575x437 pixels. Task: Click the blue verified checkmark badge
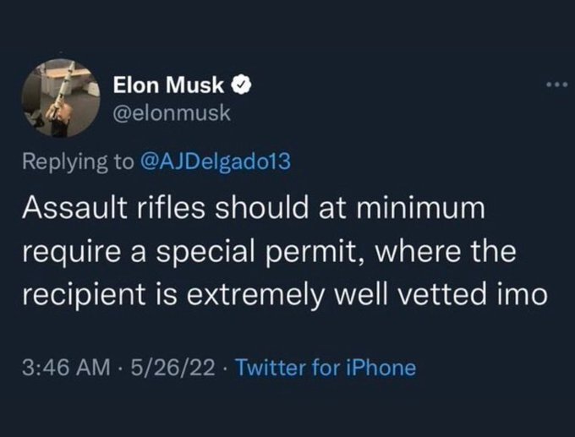[239, 86]
